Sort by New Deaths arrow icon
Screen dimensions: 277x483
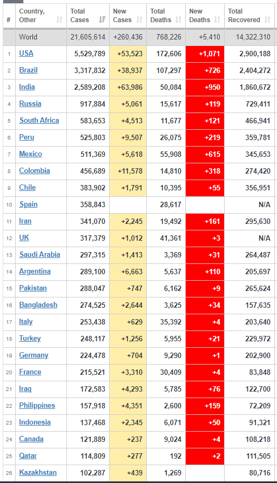[217, 19]
